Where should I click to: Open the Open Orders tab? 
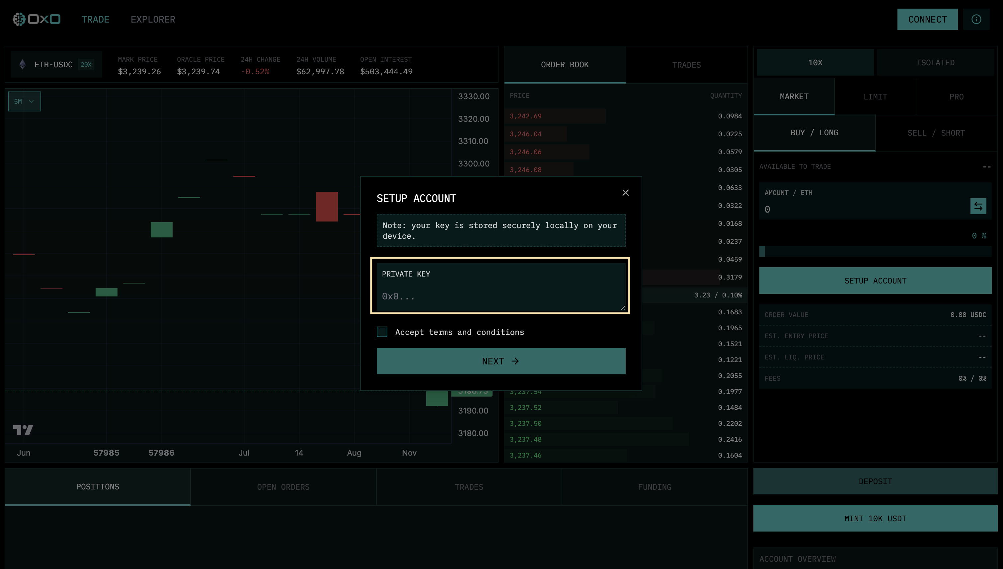283,487
